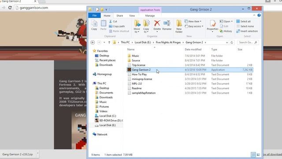Click Select none in ribbon
This screenshot has height=159, width=282.
(x=245, y=26)
